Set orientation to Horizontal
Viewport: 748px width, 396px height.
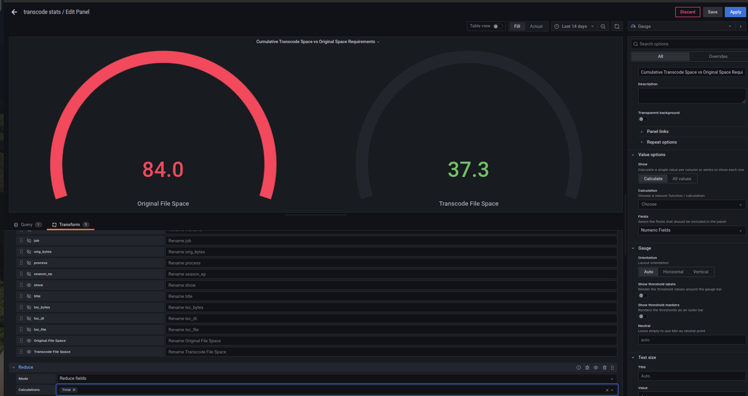point(673,272)
